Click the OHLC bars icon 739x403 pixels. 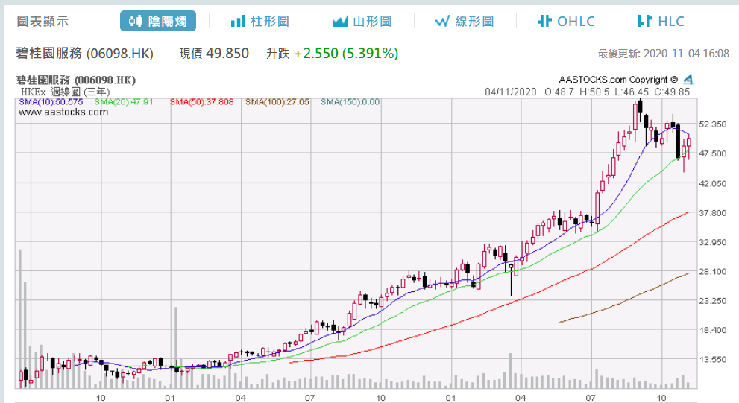[x=544, y=21]
